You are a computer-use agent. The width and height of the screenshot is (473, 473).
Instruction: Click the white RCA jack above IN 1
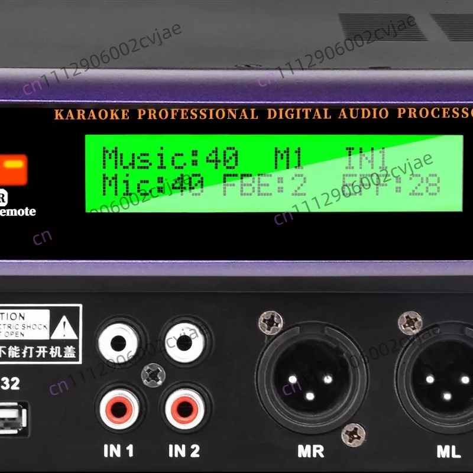point(119,342)
